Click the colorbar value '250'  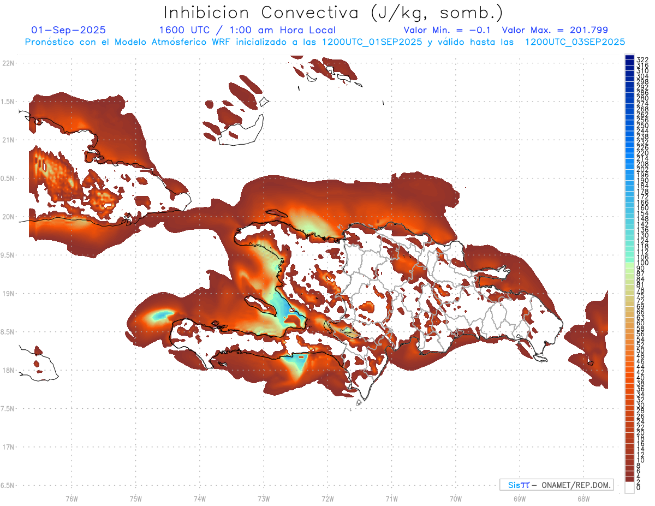tap(642, 126)
